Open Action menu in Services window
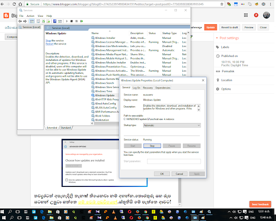 tap(31, 16)
